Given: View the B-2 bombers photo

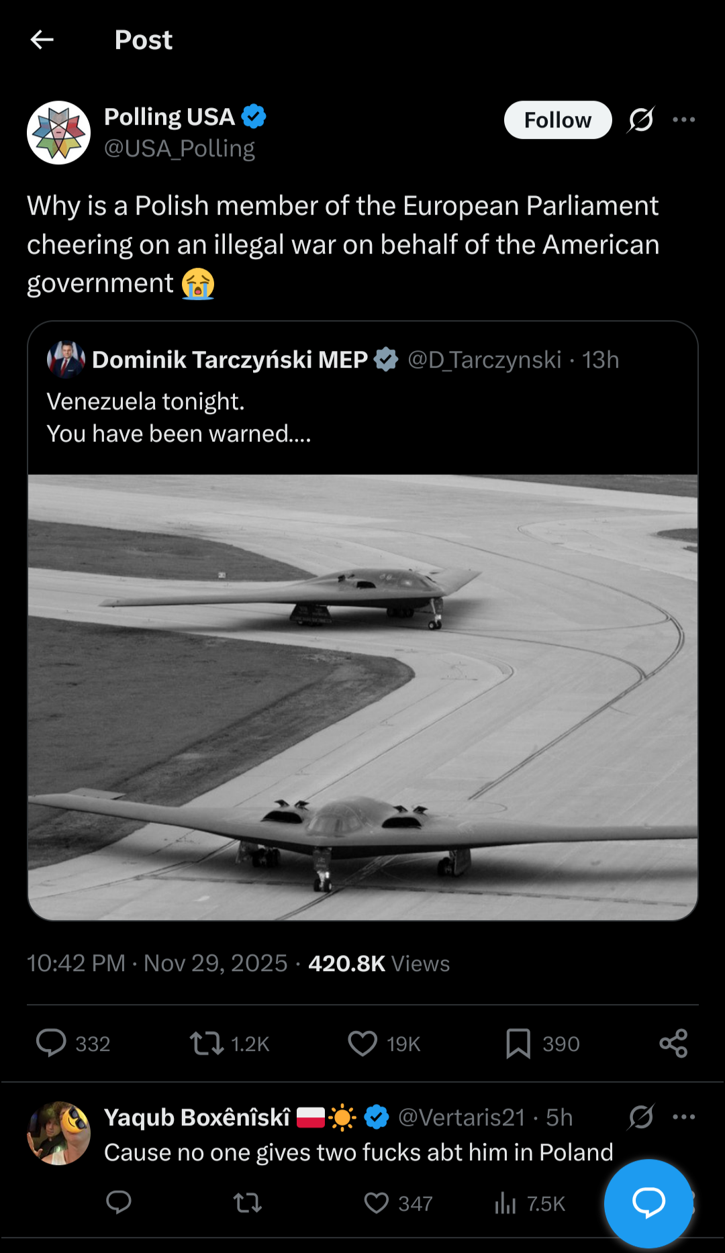Looking at the screenshot, I should [x=362, y=697].
